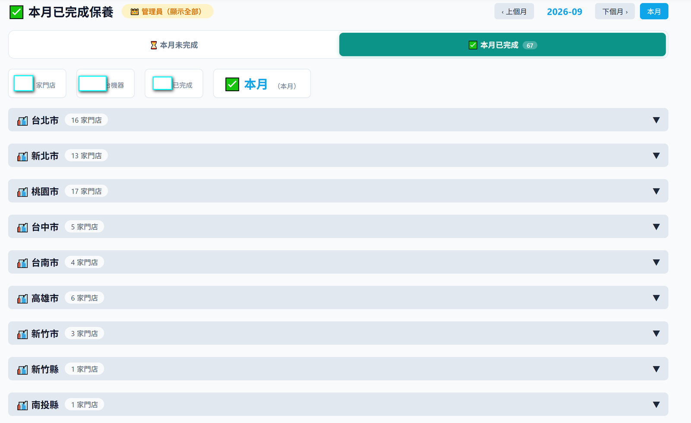Expand the 台南市 row arrow
The height and width of the screenshot is (423, 691).
tap(656, 262)
